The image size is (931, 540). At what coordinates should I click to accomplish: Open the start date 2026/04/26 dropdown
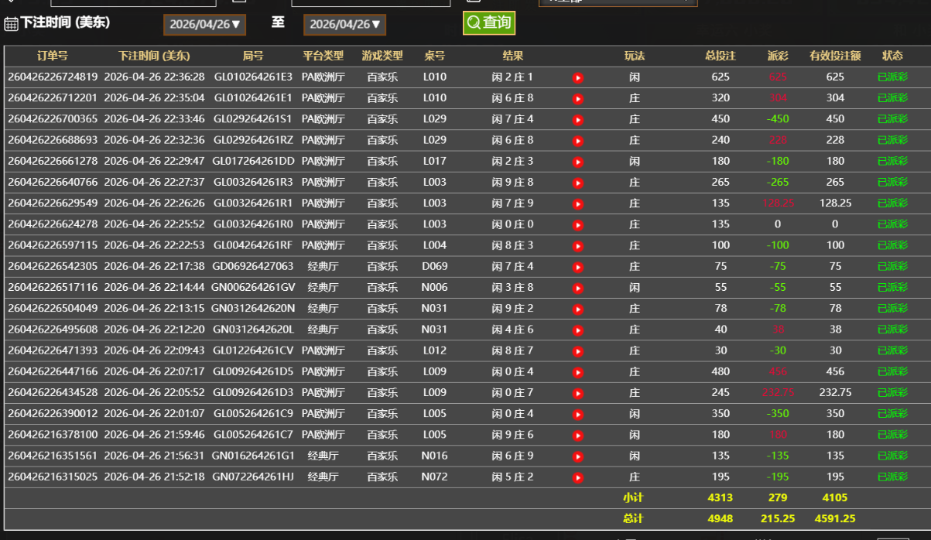[x=205, y=25]
